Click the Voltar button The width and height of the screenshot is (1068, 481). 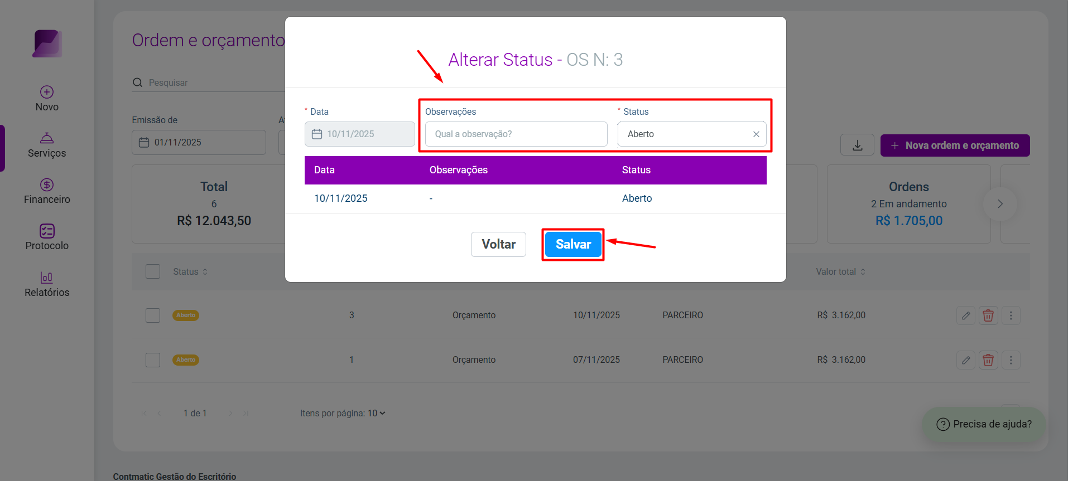click(498, 244)
